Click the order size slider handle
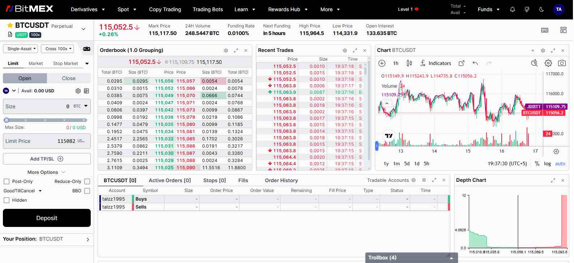 (7, 120)
